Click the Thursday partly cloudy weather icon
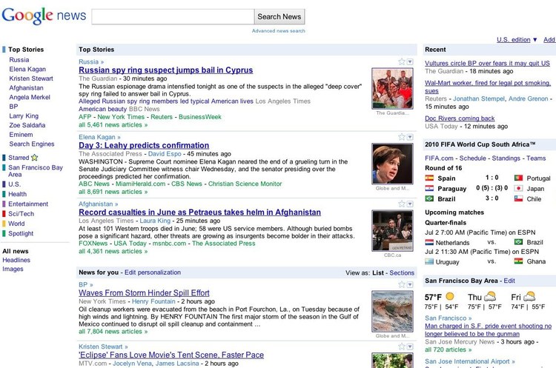 pyautogui.click(x=490, y=296)
